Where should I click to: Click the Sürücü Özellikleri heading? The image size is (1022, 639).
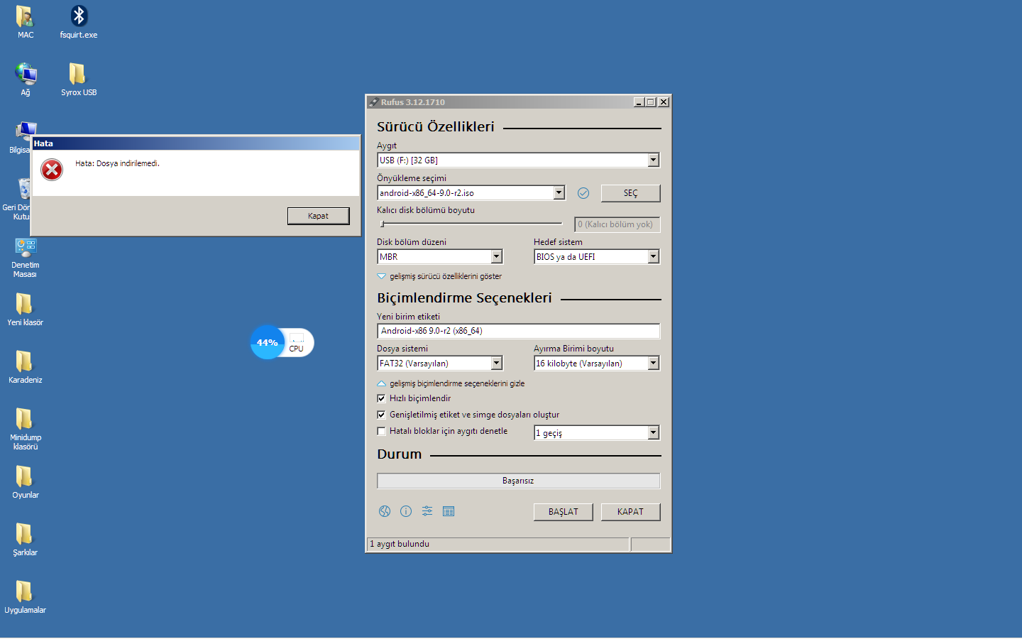pos(436,127)
